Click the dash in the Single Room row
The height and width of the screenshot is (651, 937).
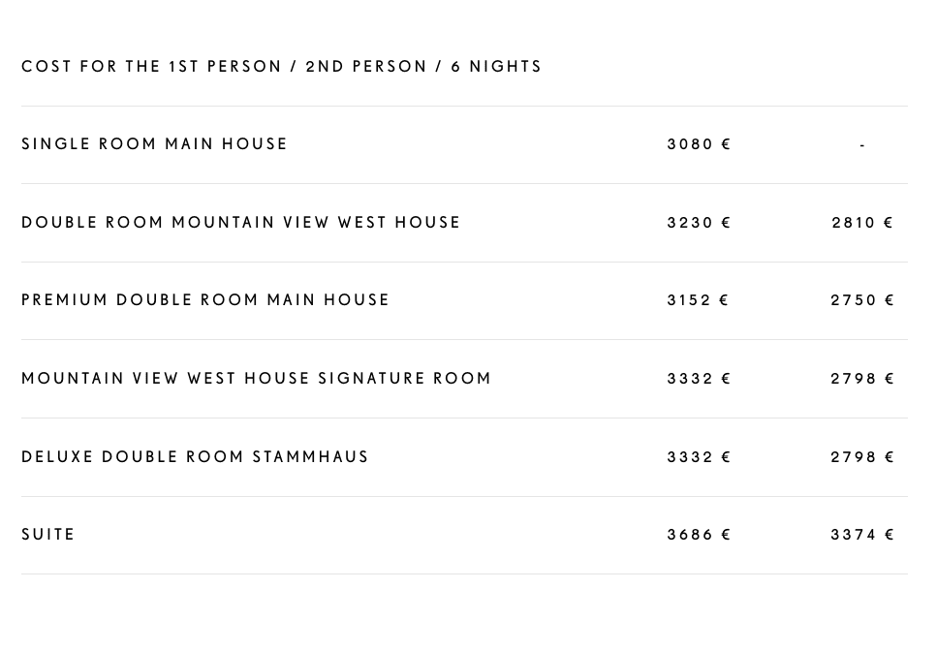(861, 145)
